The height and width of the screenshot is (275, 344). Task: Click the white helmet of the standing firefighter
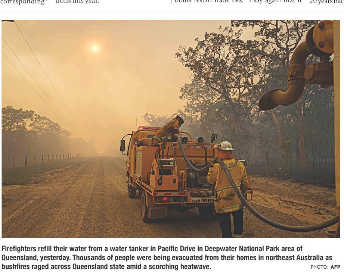coord(224,146)
